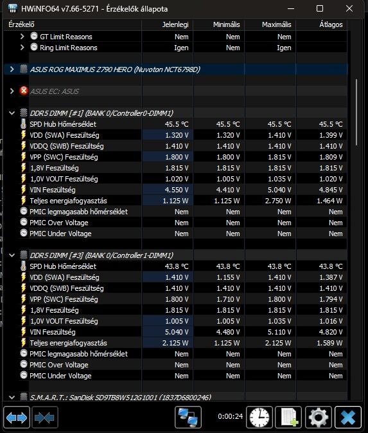Open the network remote monitoring icon

tap(188, 417)
